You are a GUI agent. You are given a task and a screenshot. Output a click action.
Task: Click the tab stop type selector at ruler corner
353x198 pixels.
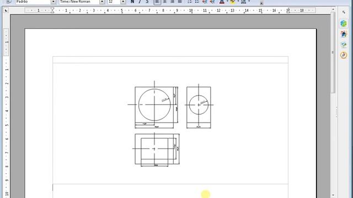pyautogui.click(x=6, y=10)
